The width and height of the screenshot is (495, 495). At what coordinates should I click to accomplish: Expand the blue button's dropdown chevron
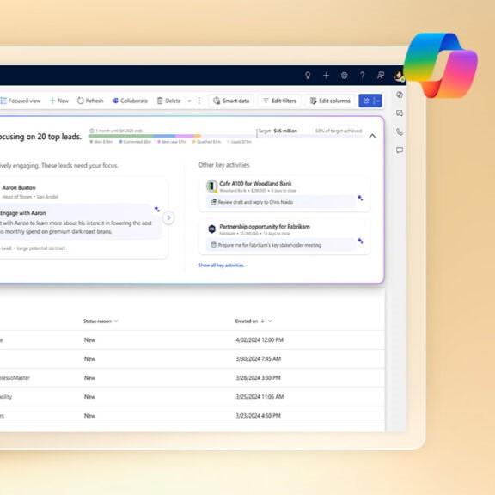tap(378, 101)
